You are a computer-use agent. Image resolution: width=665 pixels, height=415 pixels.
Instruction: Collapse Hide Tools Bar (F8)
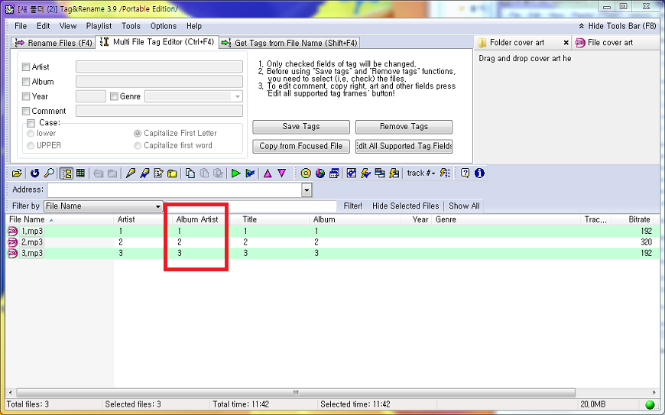(x=618, y=26)
